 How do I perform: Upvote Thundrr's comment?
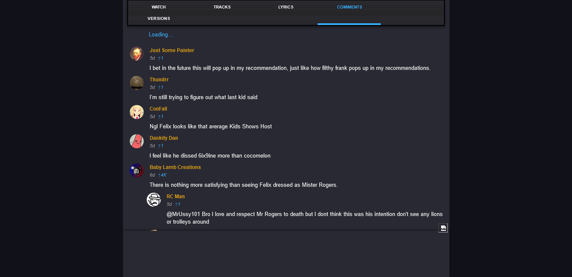[x=161, y=87]
